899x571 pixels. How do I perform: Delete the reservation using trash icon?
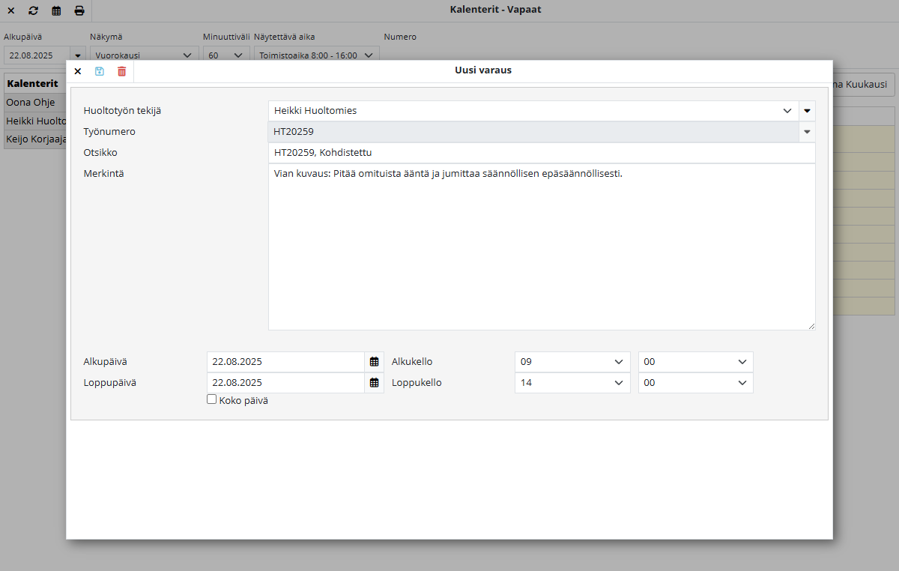click(x=122, y=71)
